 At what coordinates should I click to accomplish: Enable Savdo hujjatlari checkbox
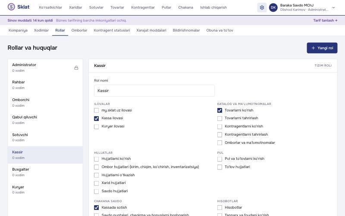pos(96,191)
